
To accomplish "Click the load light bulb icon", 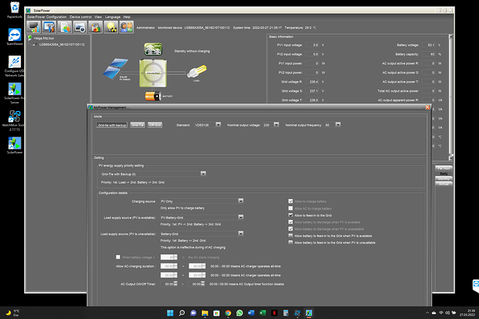I will point(197,71).
